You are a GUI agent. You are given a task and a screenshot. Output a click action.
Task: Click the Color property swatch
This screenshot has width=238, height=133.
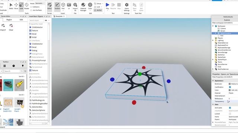[x=230, y=90]
